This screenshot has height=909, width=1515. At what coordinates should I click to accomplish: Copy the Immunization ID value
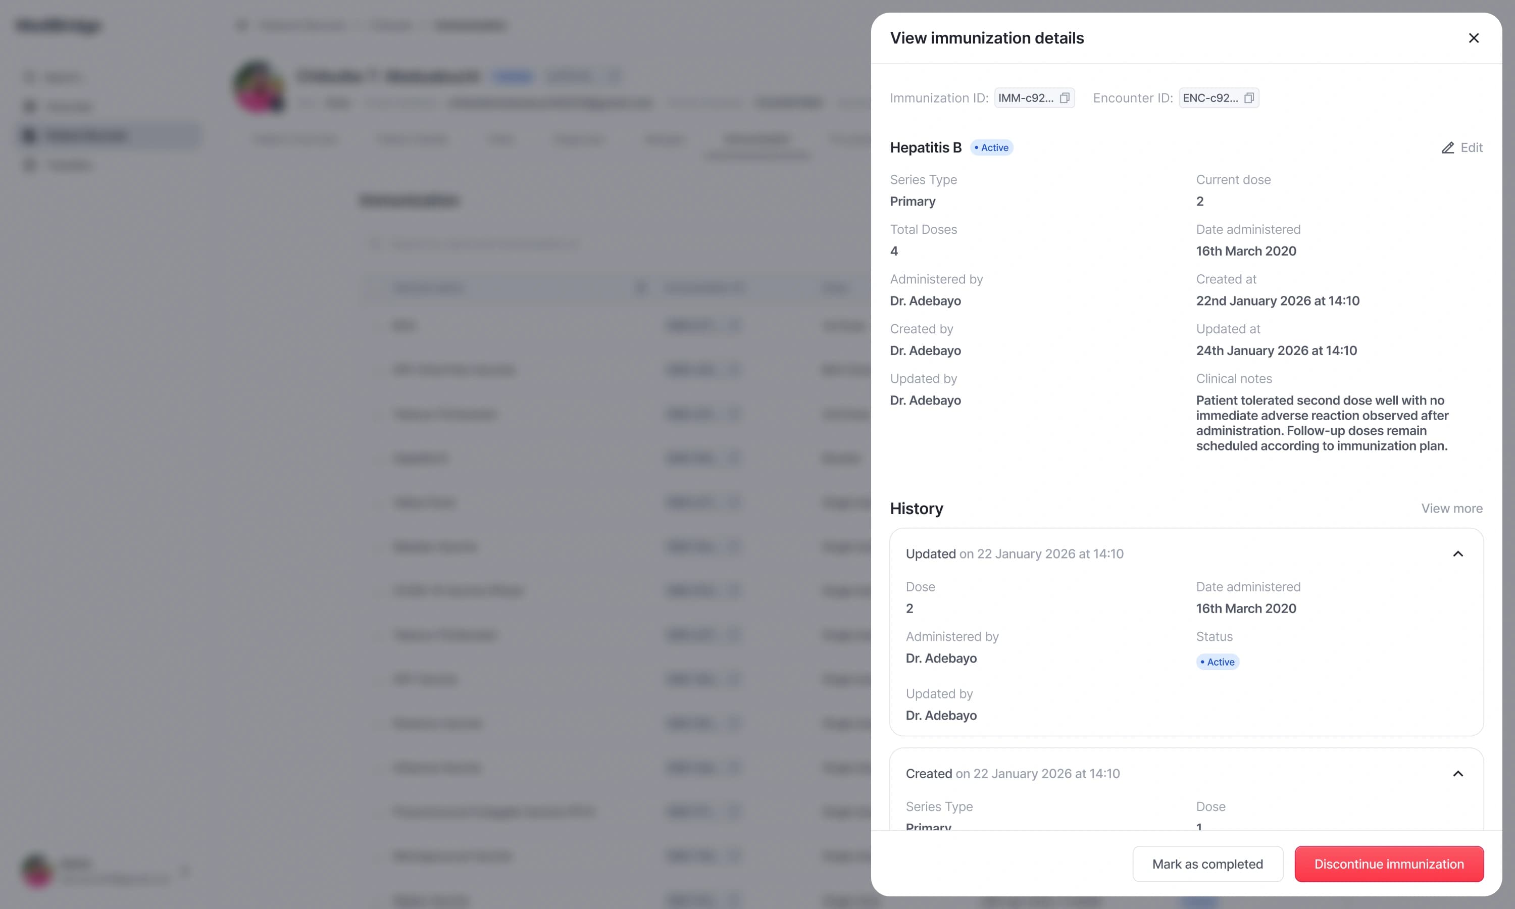click(1065, 98)
